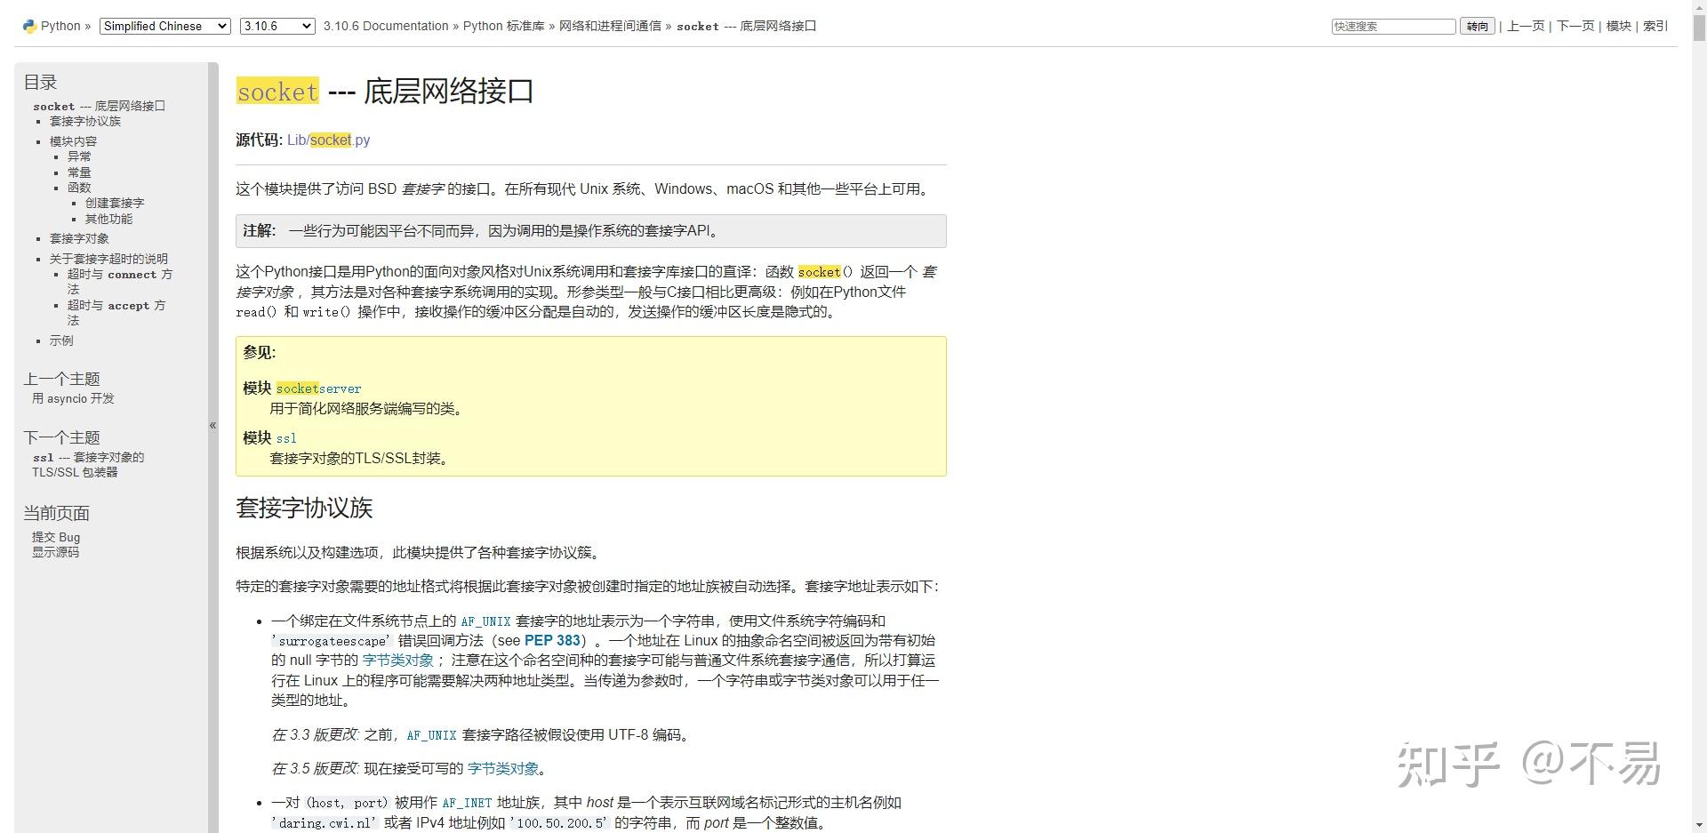Open the language selector dropdown
The image size is (1707, 833).
[164, 26]
